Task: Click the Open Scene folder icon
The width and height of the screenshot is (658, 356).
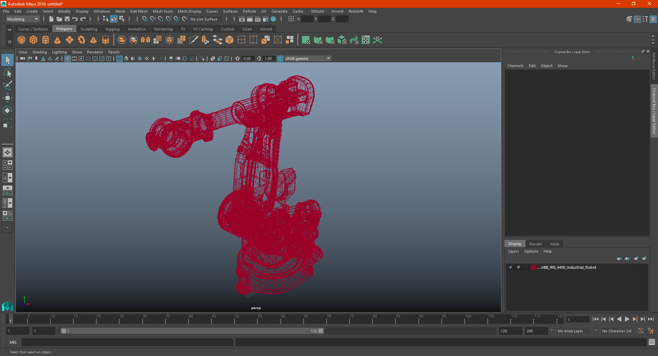Action: pyautogui.click(x=59, y=19)
